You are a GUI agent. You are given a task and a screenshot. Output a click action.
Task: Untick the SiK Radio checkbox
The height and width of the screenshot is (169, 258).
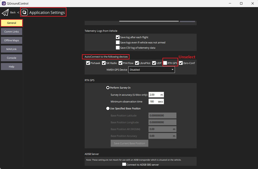pyautogui.click(x=104, y=63)
